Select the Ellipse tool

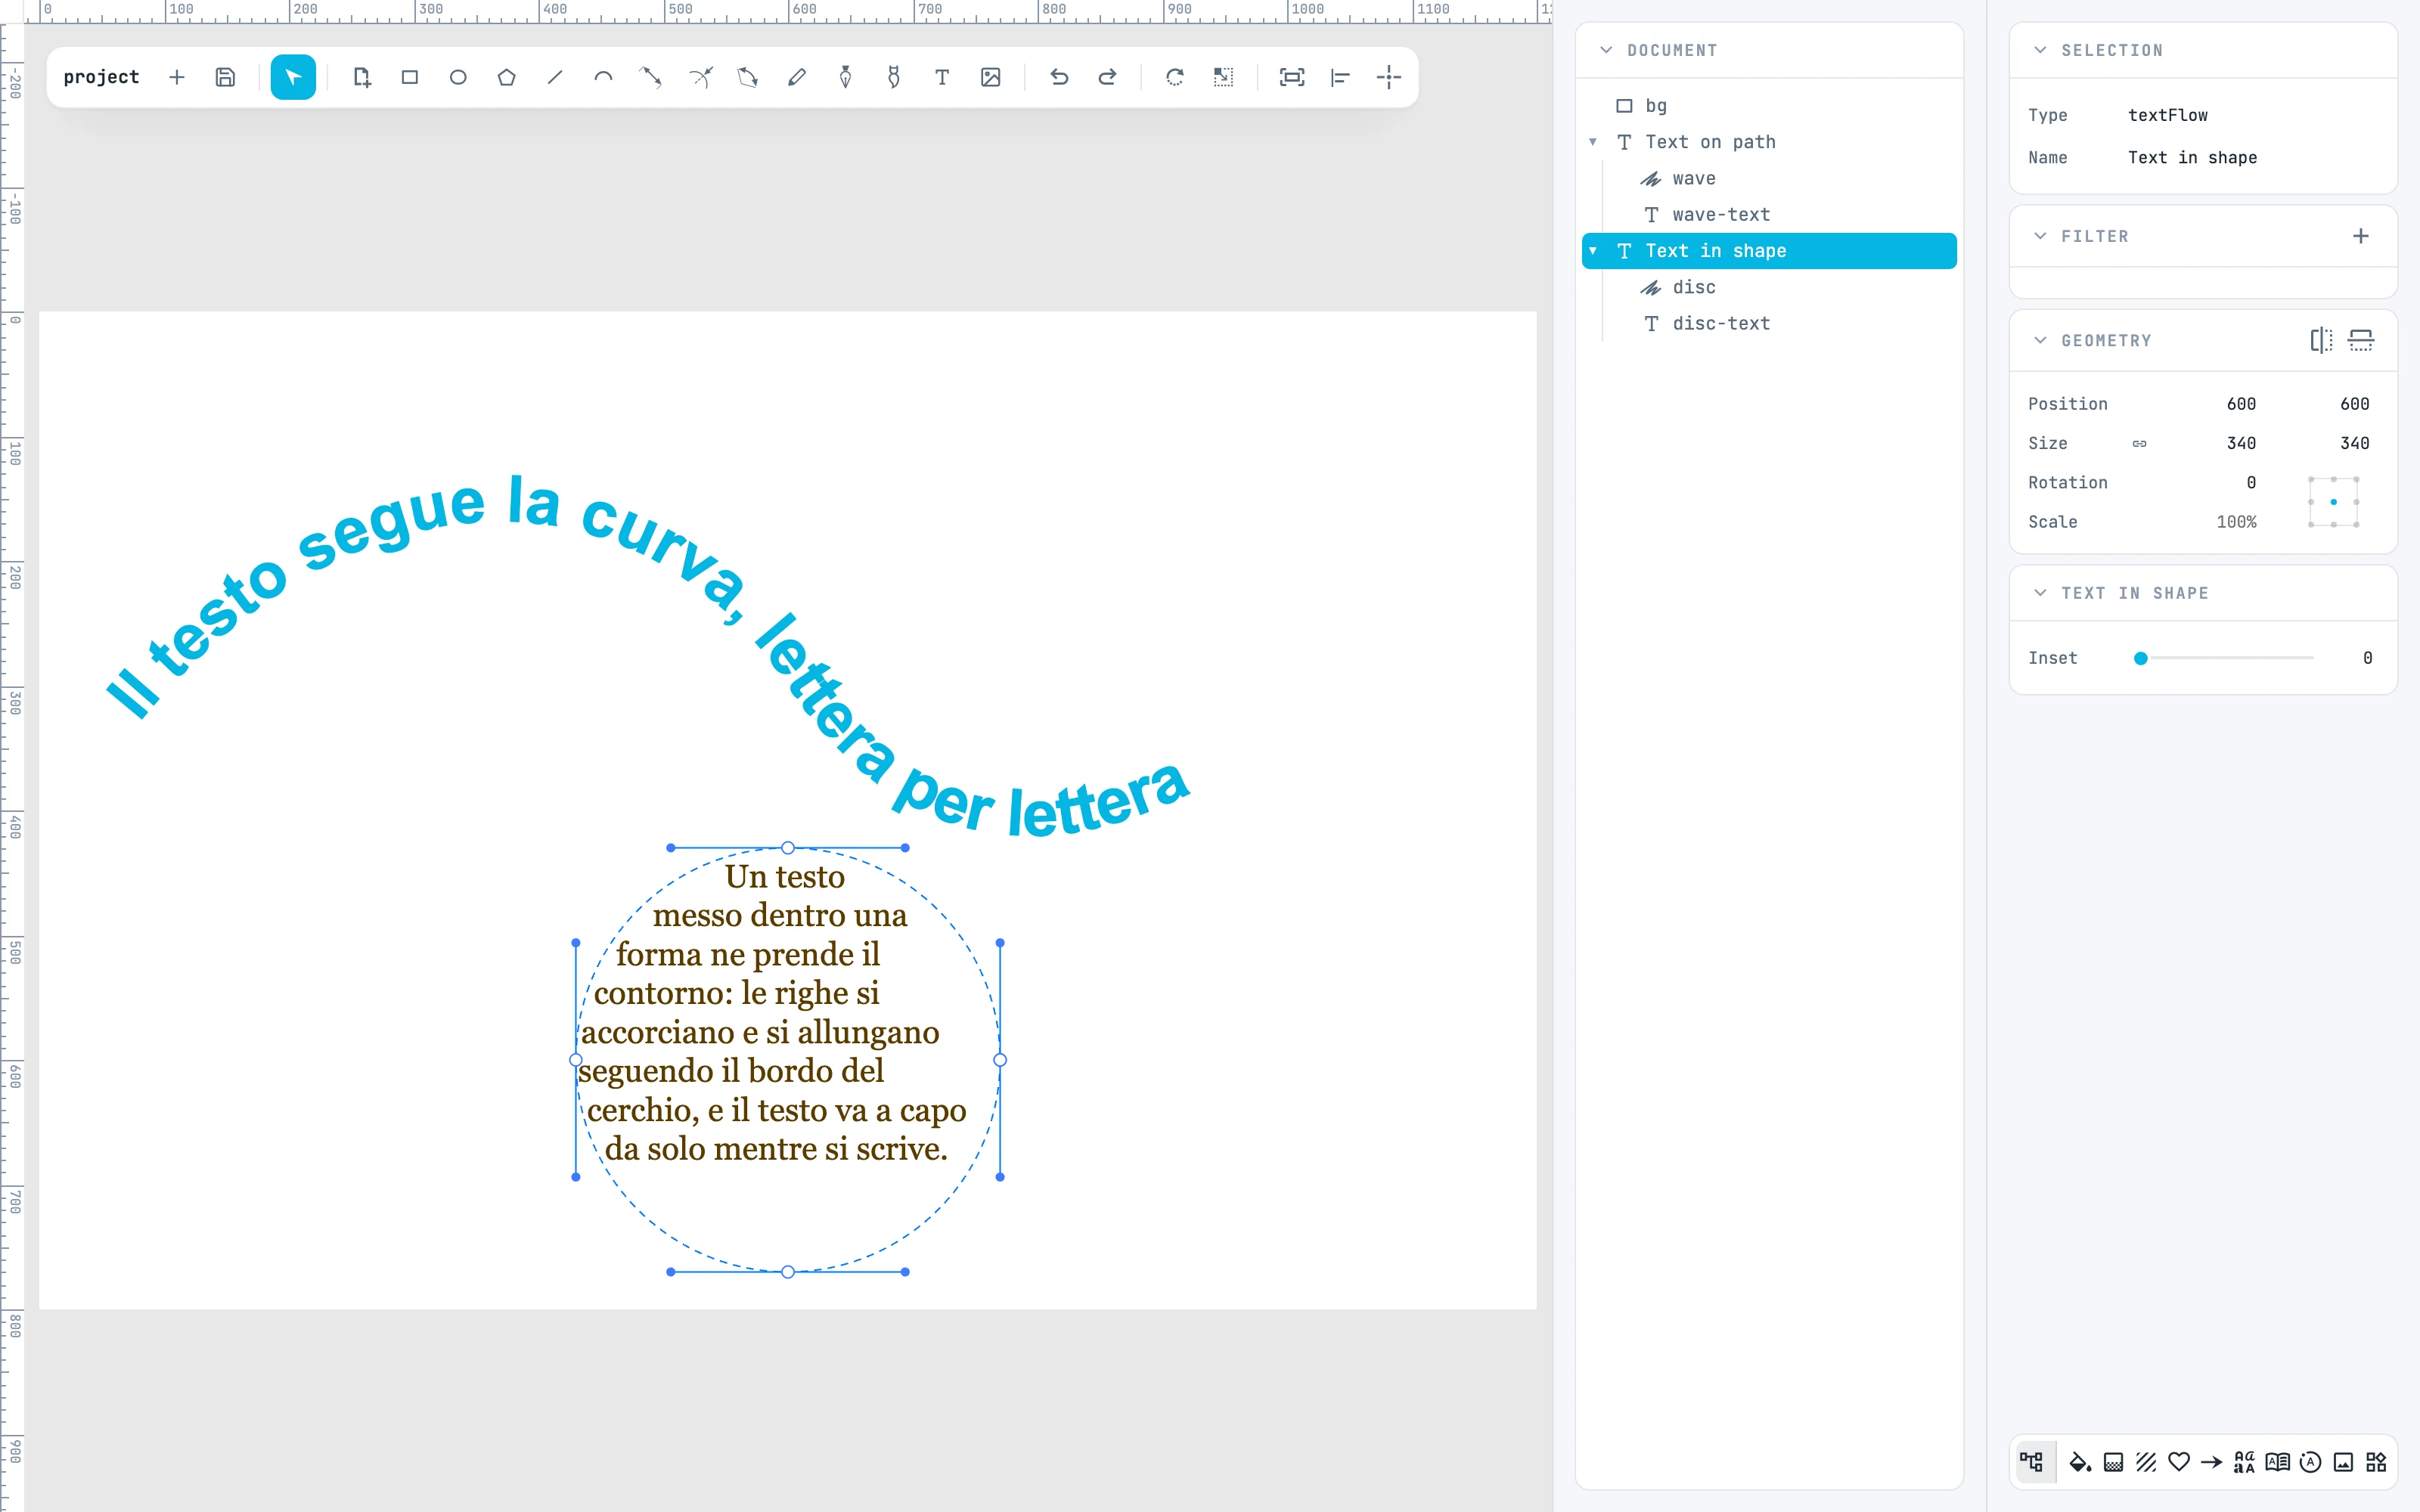coord(458,77)
